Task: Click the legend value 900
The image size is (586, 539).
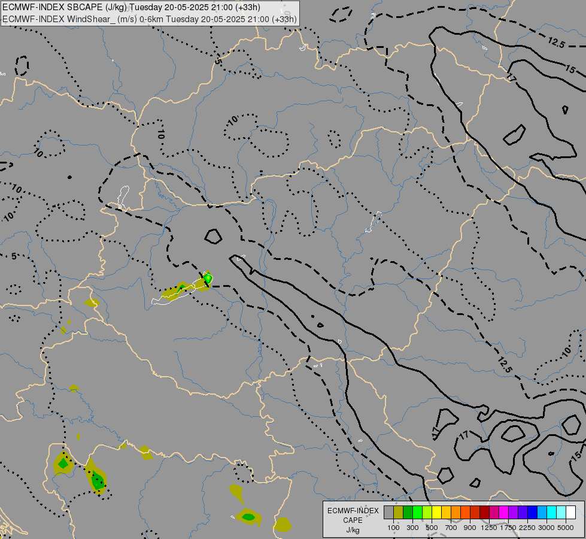Action: [x=470, y=528]
